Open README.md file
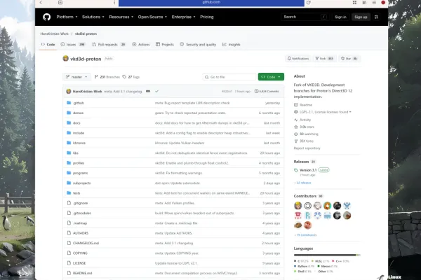The width and height of the screenshot is (421, 280). 82,273
